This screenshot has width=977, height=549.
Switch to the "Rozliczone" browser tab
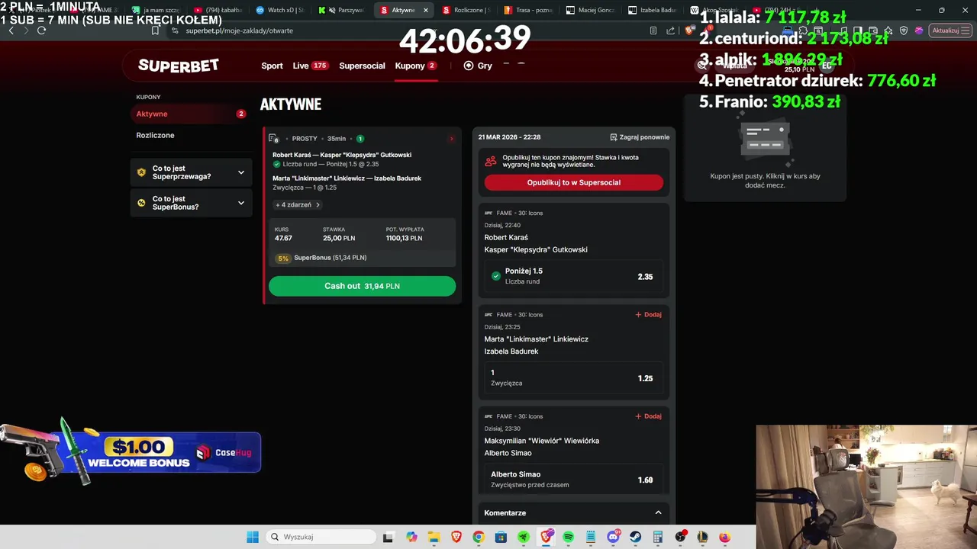(466, 10)
